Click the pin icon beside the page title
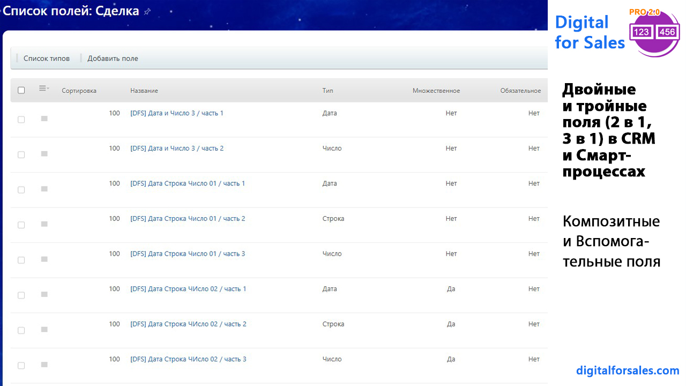This screenshot has height=386, width=686. click(x=147, y=12)
